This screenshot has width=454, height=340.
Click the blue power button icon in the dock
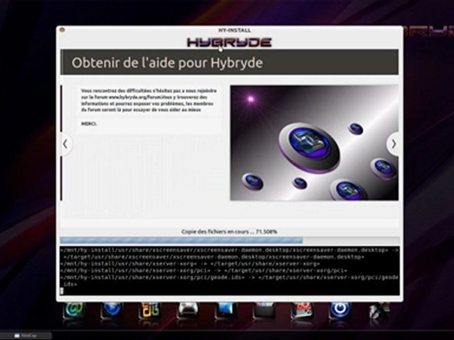coord(340,311)
